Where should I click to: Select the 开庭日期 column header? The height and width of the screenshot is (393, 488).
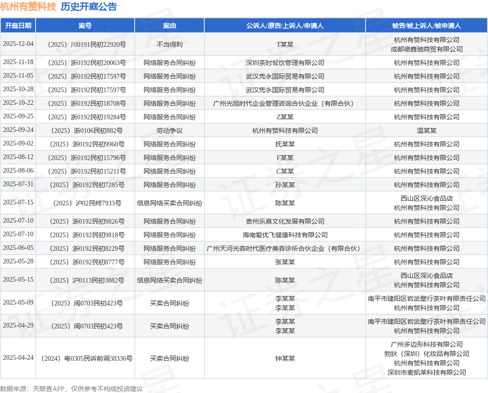click(x=18, y=26)
